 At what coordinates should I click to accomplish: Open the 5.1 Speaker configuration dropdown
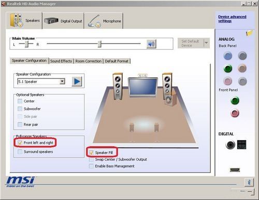click(62, 81)
